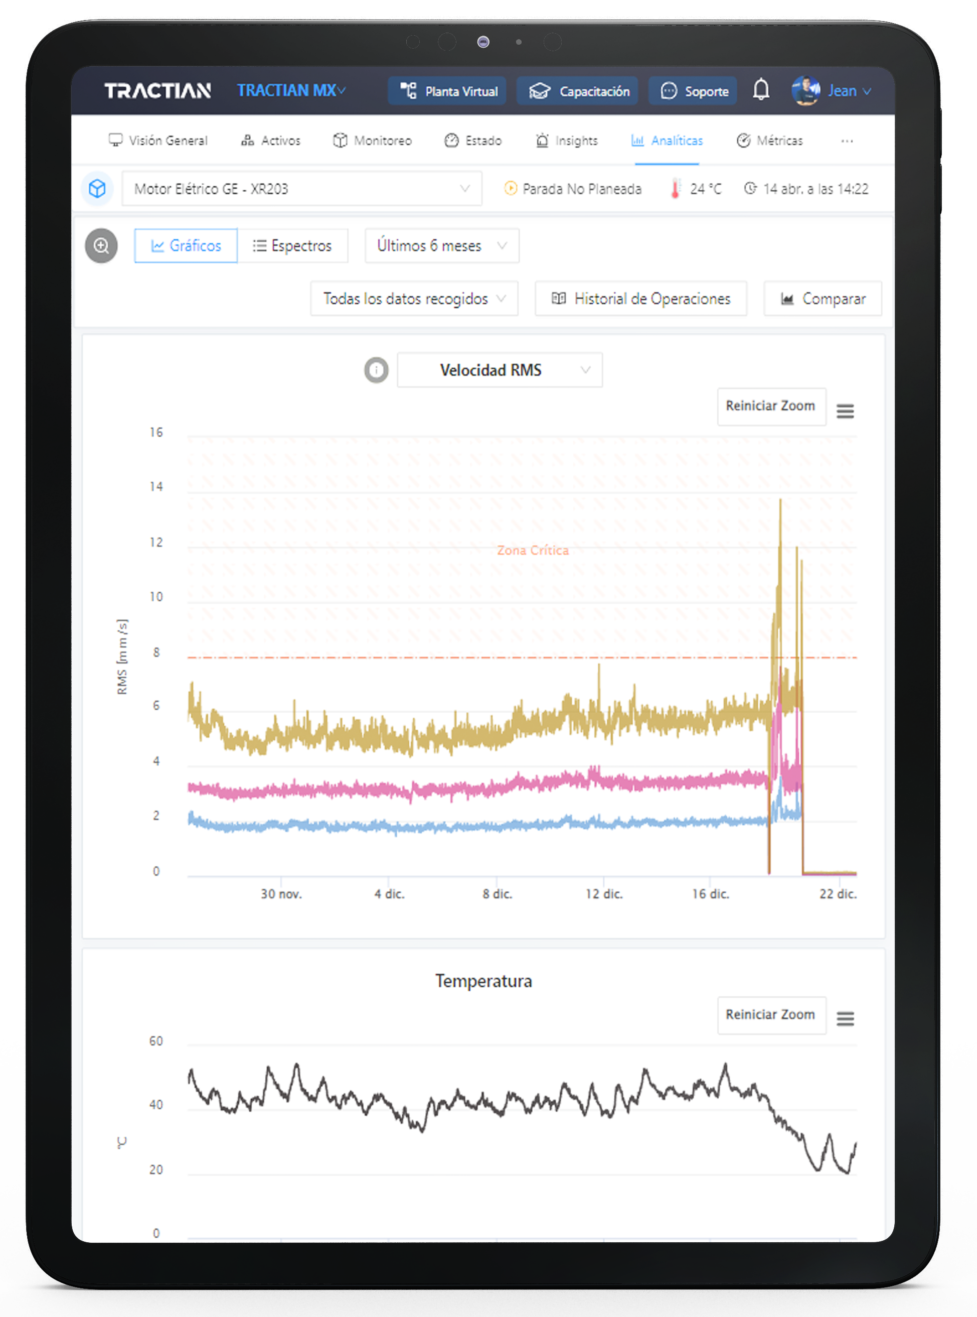Click Reiniciar Zoom on the RMS chart
The image size is (977, 1317).
pos(770,407)
